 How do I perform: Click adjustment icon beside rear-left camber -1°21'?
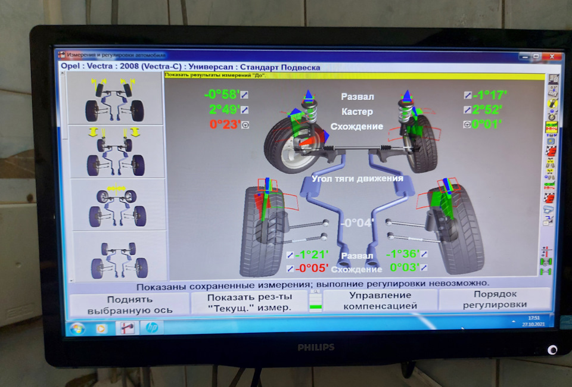[290, 255]
